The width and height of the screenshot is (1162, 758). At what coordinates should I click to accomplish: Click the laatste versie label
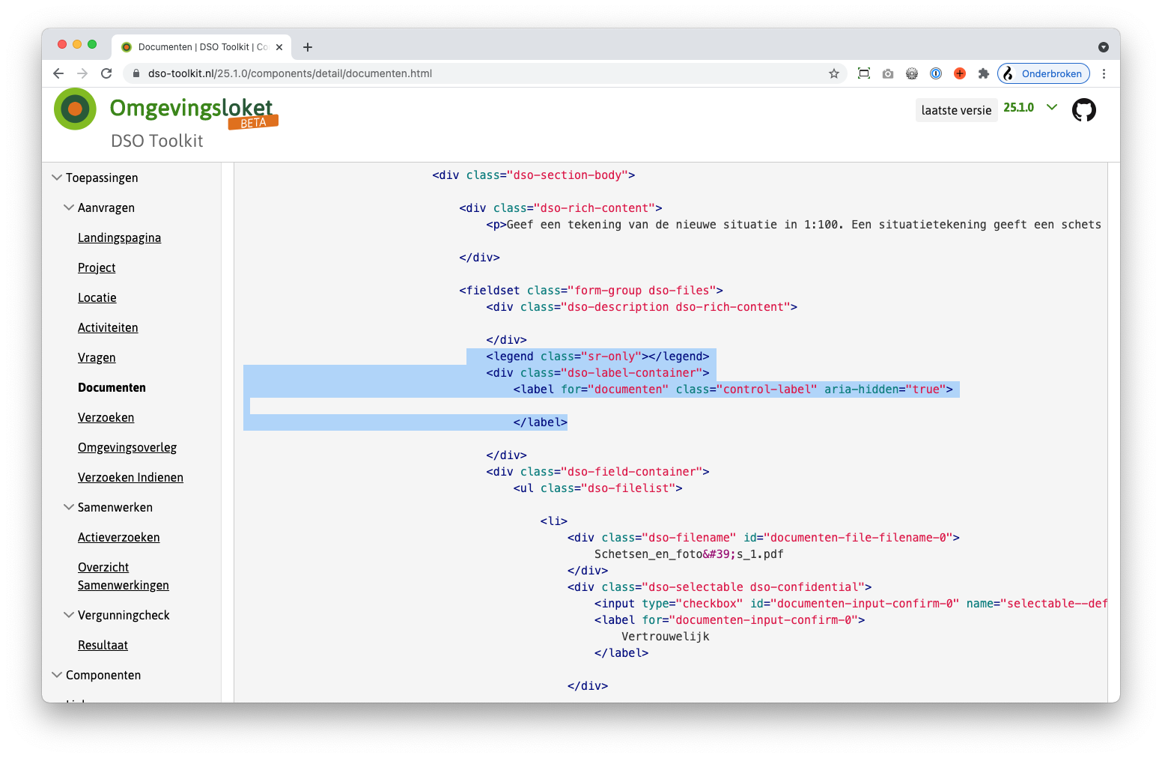click(x=956, y=110)
